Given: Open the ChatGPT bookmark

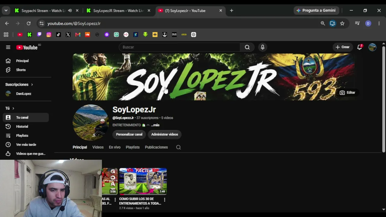Looking at the screenshot, I should click(194, 35).
